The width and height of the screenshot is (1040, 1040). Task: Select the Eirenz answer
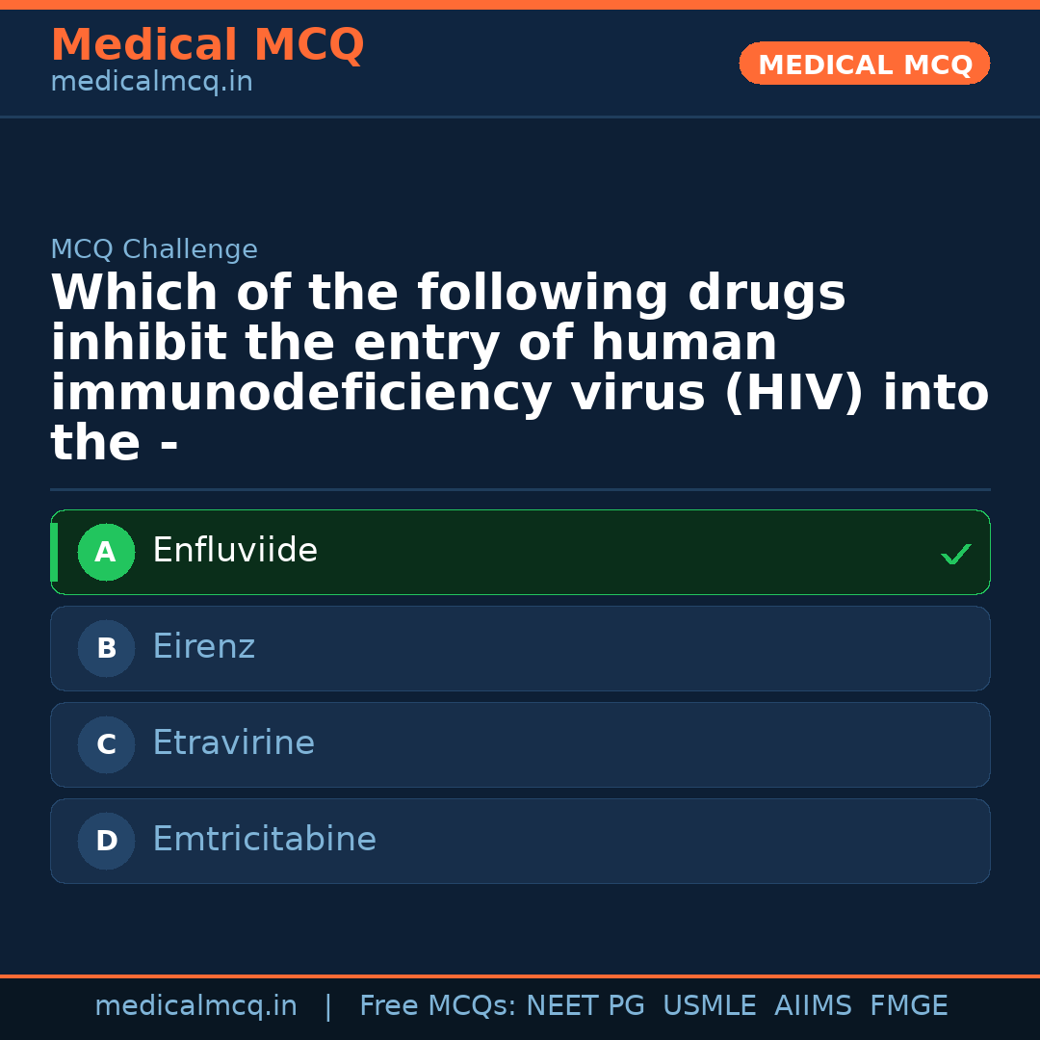pos(204,647)
